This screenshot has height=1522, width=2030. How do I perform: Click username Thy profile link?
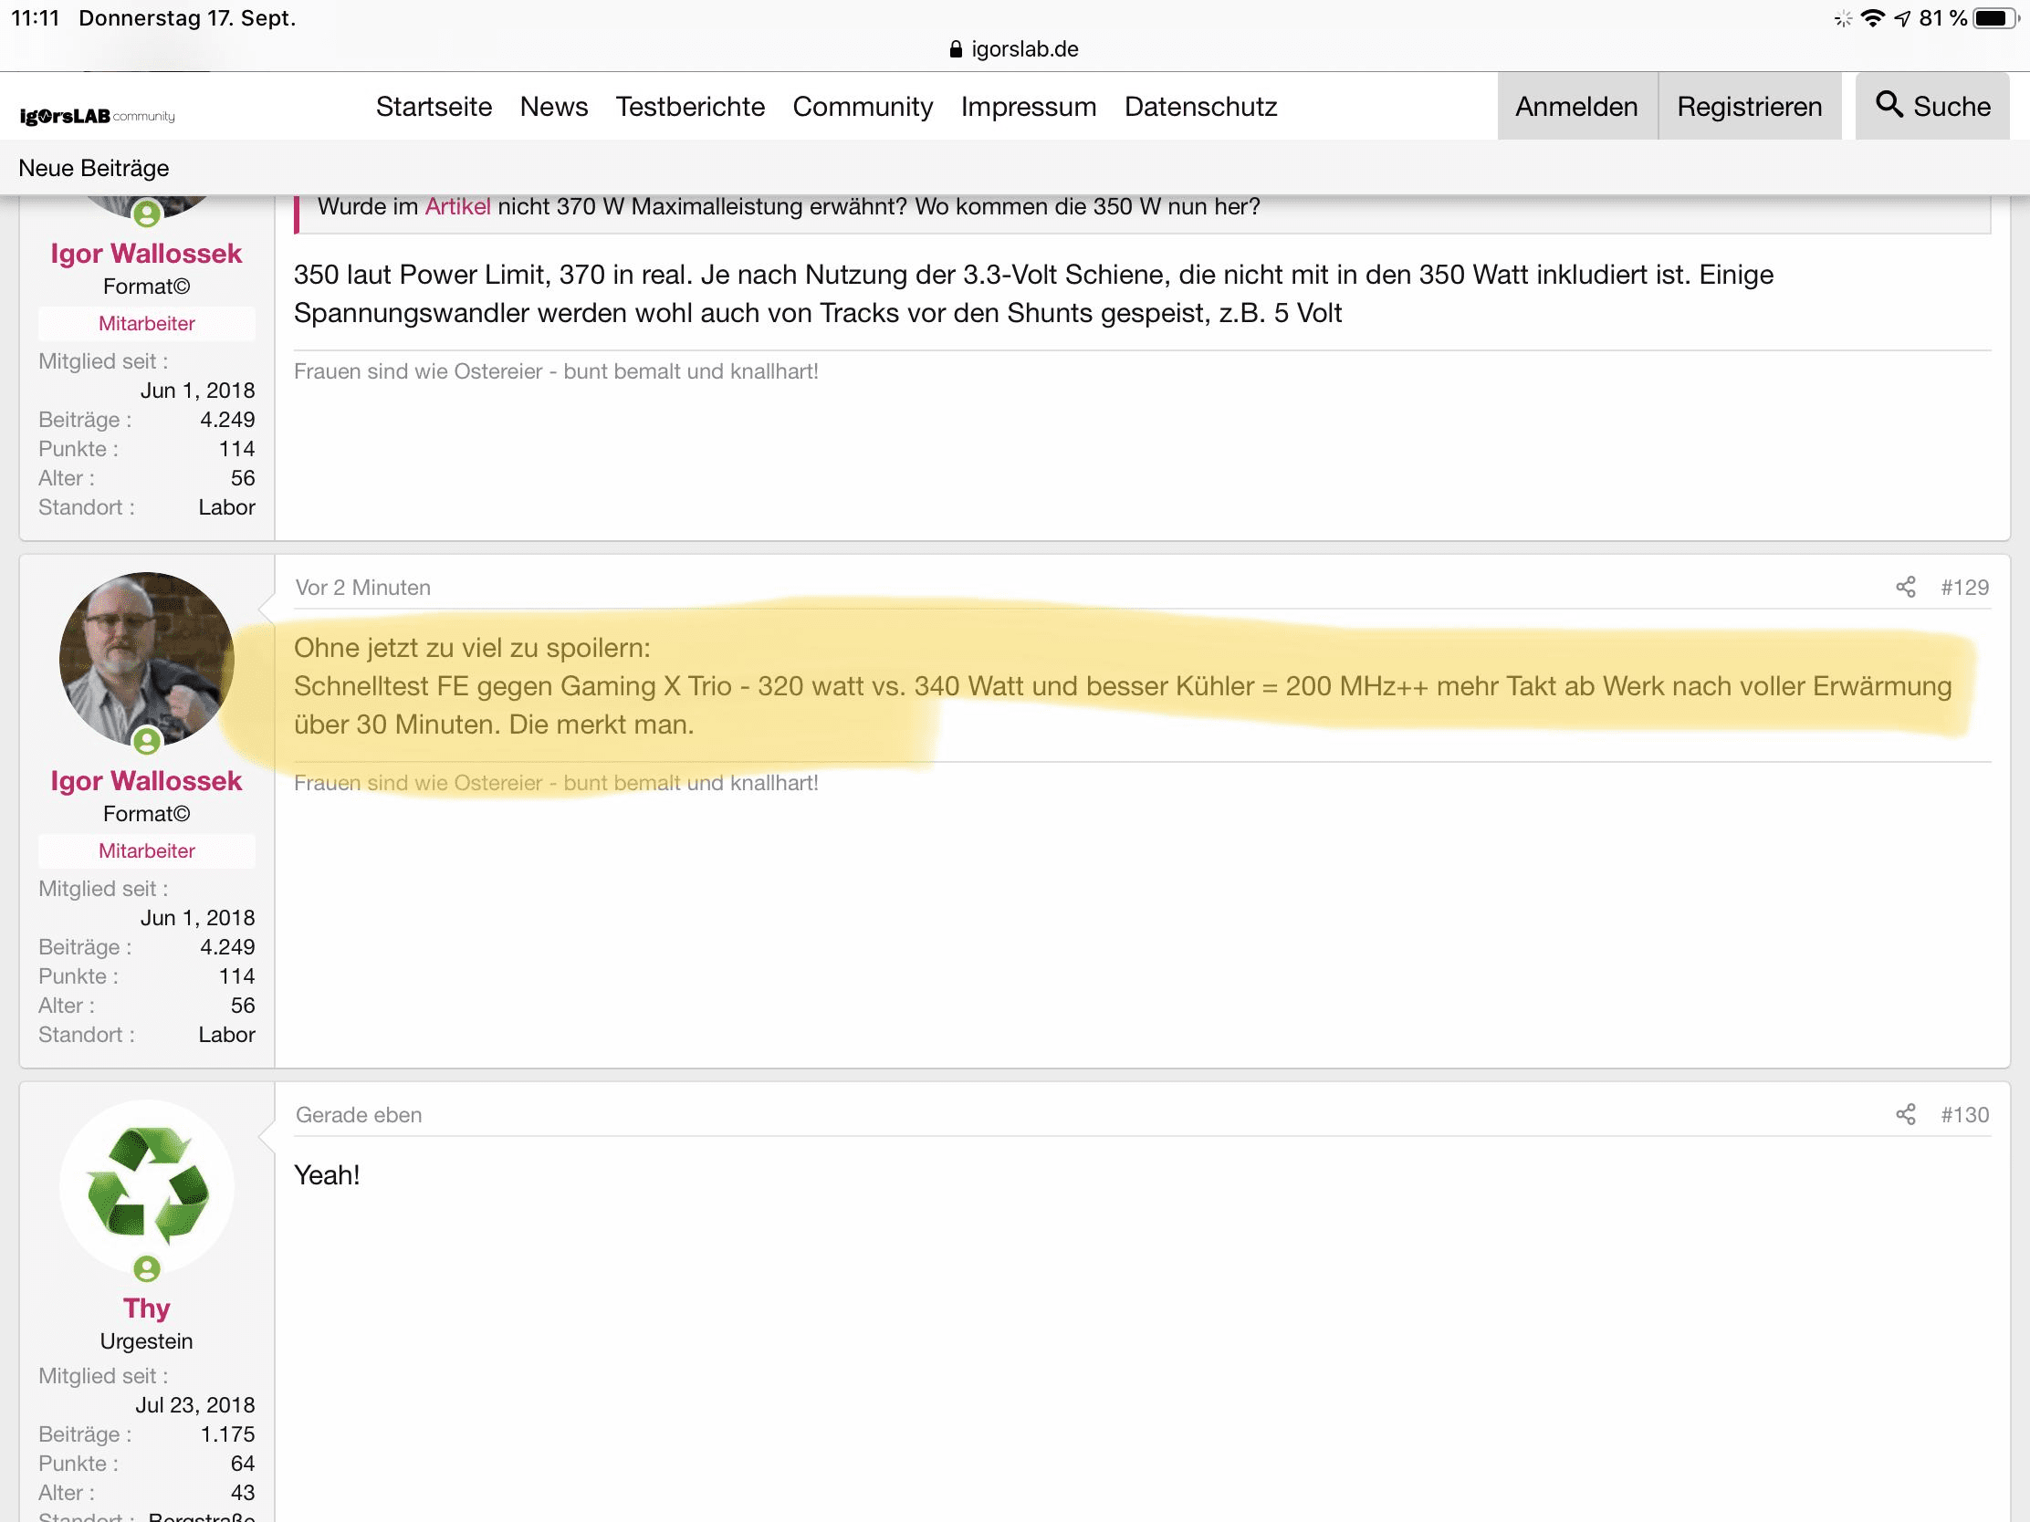point(147,1308)
